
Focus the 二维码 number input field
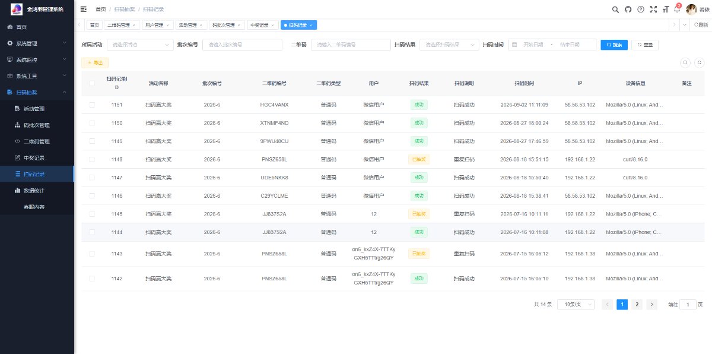pos(351,45)
